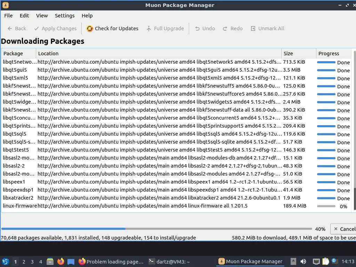The height and width of the screenshot is (267, 356).
Task: Open the Help menu
Action: 87,16
